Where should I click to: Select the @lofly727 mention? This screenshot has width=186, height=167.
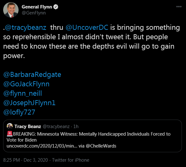[x=19, y=112]
